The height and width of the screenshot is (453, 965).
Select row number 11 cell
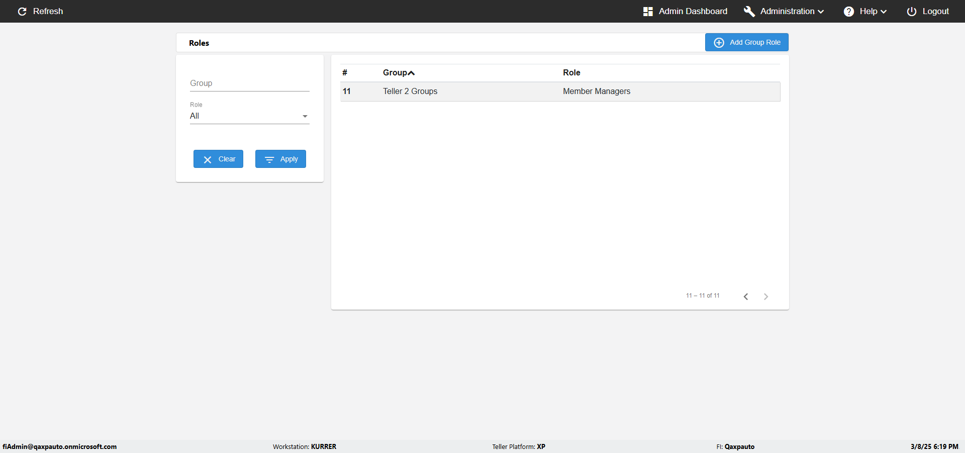tap(347, 91)
